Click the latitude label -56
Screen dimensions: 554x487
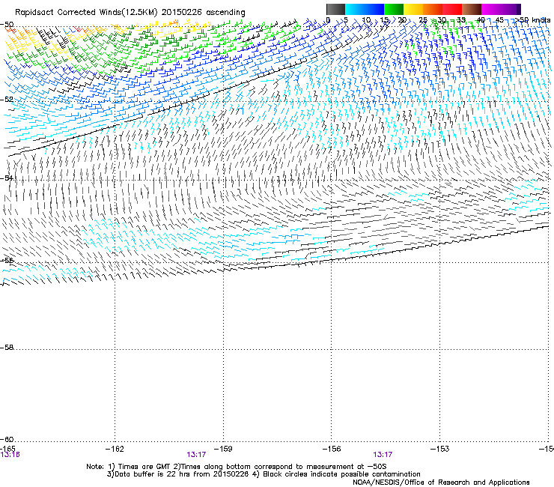click(7, 261)
